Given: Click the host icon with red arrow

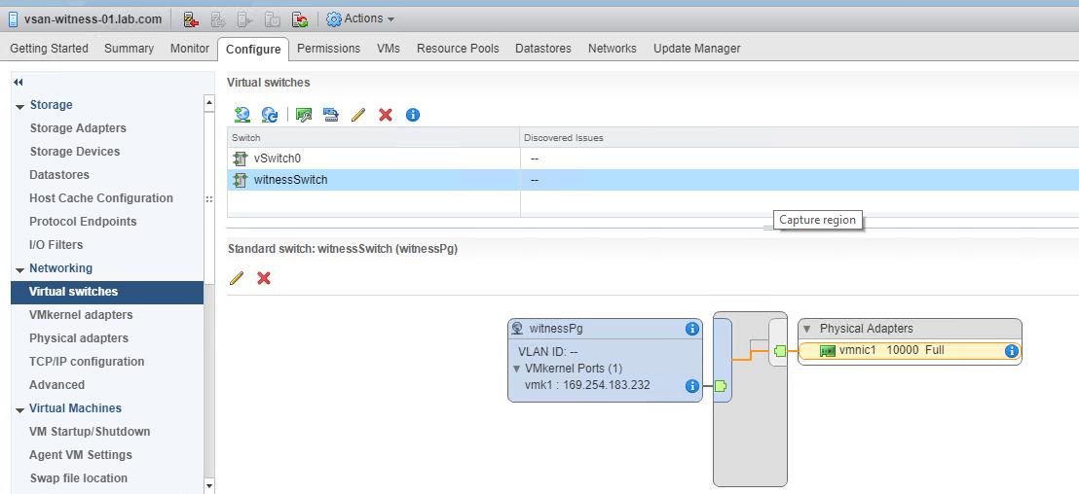Looking at the screenshot, I should click(x=191, y=19).
